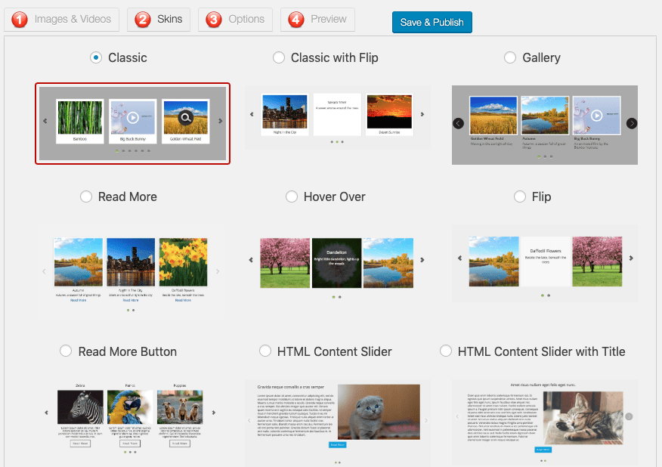Click the red step 1 badge
This screenshot has width=662, height=467.
[x=20, y=20]
